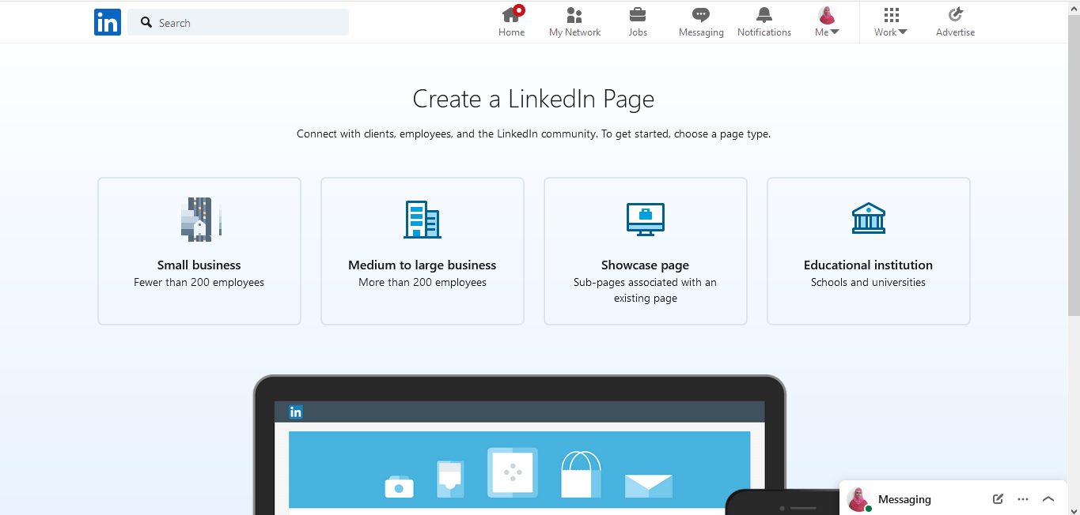This screenshot has height=515, width=1080.
Task: Compose new message using pencil icon
Action: click(998, 499)
